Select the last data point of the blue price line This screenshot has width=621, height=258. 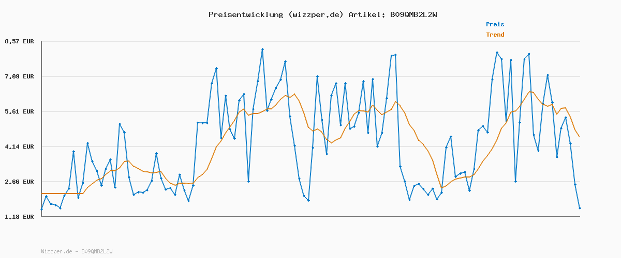click(x=580, y=208)
